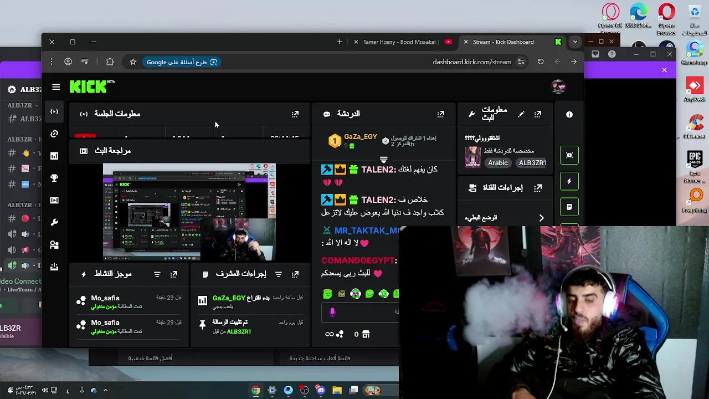Open the stream sidebar icon at top
Screen dimensions: 709x399
[x=54, y=111]
